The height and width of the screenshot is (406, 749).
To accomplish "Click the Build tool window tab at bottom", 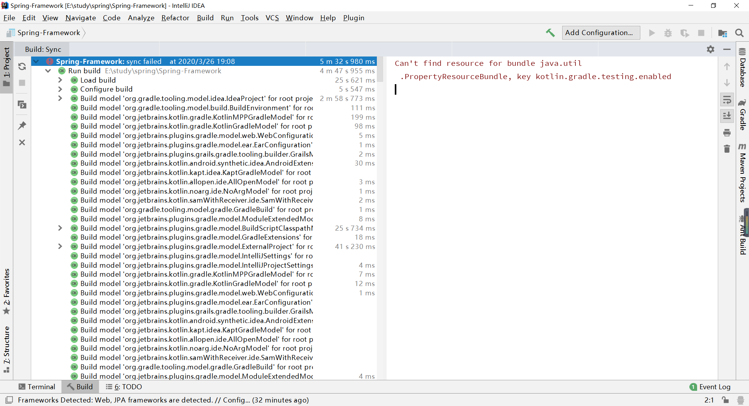I will point(80,387).
